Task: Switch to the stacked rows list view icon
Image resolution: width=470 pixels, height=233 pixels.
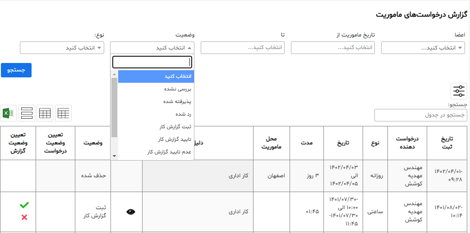Action: coord(27,113)
